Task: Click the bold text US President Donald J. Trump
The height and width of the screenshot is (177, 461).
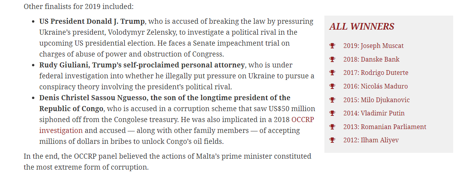Action: (92, 21)
